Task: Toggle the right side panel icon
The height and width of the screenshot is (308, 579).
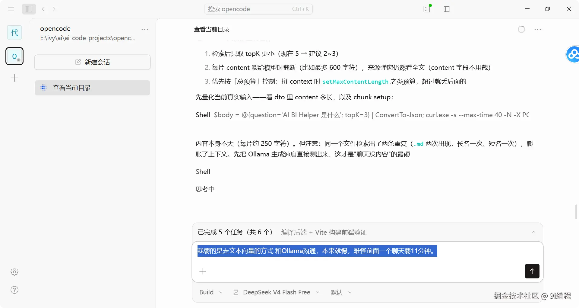Action: click(x=447, y=9)
